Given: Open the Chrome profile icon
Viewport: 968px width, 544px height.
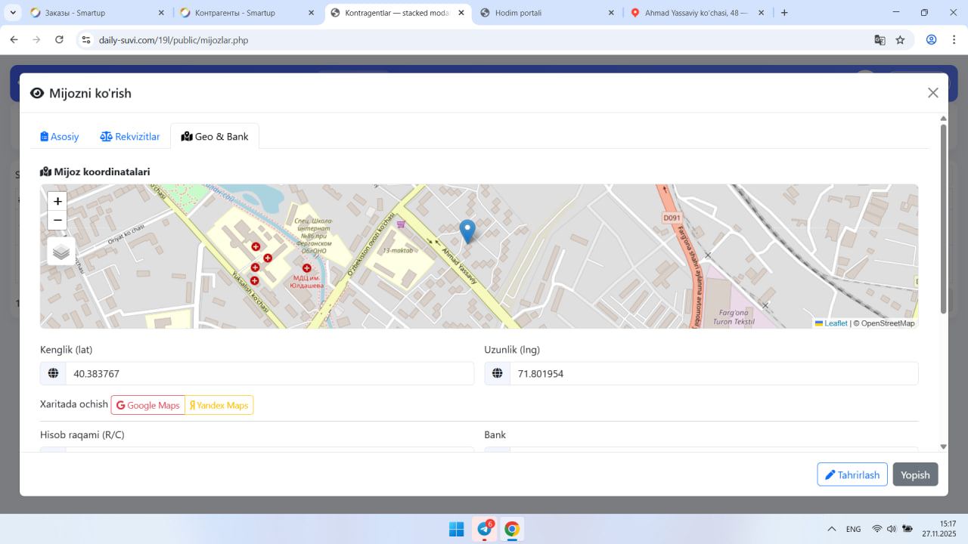Looking at the screenshot, I should (x=932, y=40).
